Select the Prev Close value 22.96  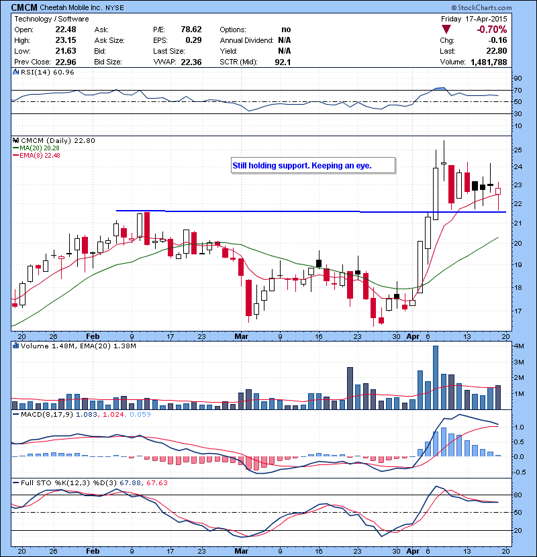pyautogui.click(x=66, y=62)
